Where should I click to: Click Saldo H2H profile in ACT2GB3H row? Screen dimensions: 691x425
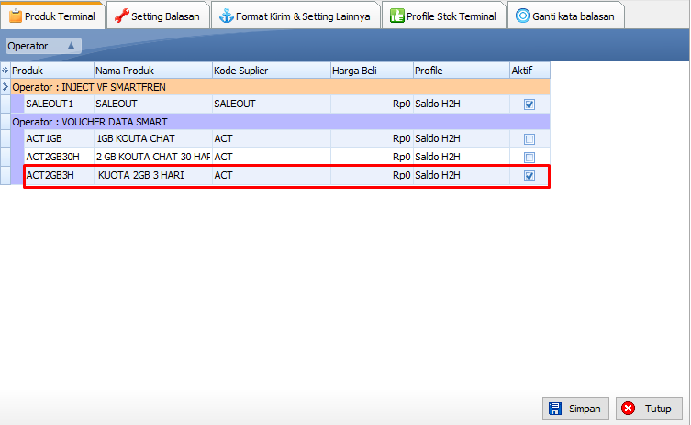(x=462, y=175)
